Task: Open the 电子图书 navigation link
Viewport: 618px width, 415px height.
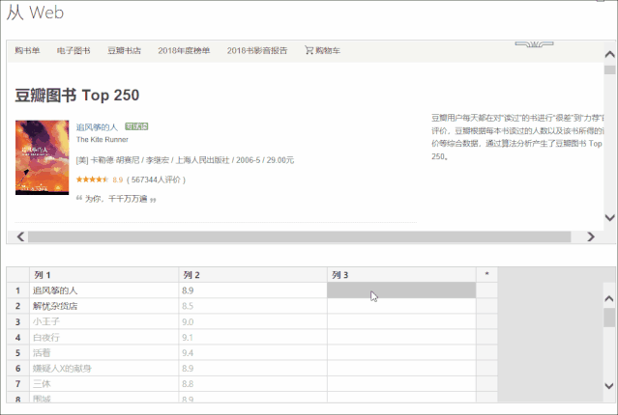Action: click(74, 50)
